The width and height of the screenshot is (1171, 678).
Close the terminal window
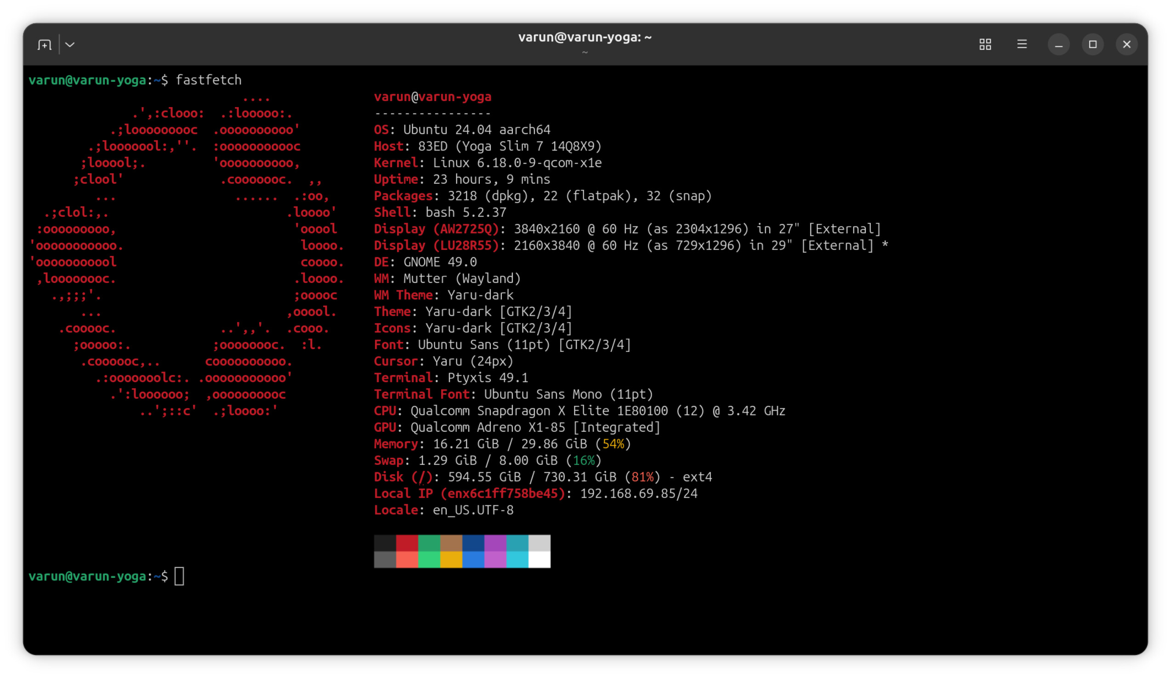click(x=1126, y=45)
